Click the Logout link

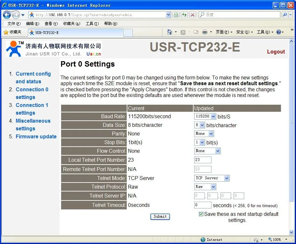[276, 52]
